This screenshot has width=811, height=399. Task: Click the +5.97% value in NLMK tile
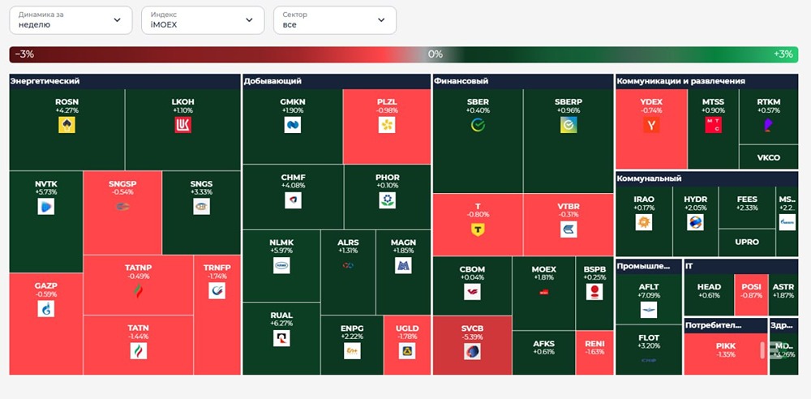pyautogui.click(x=281, y=251)
